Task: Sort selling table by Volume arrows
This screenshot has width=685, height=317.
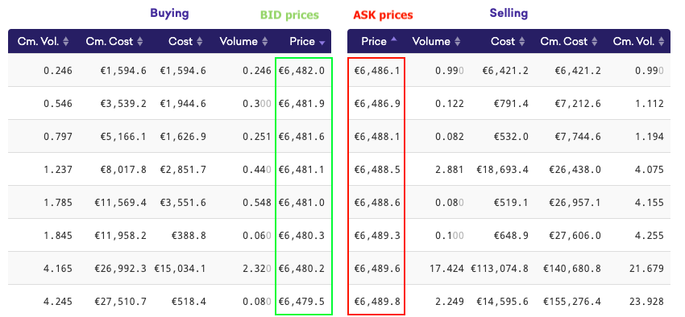Action: 458,41
